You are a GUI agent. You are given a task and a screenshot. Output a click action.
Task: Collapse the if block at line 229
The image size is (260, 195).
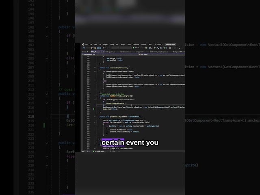[95, 126]
